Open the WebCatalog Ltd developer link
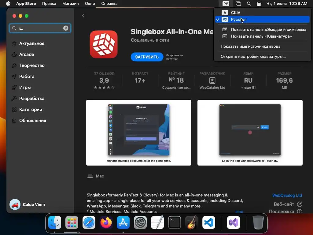The height and width of the screenshot is (235, 313). (287, 195)
